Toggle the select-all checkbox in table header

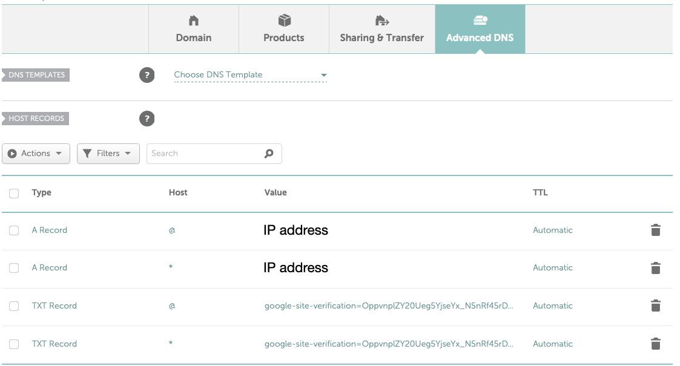click(14, 194)
